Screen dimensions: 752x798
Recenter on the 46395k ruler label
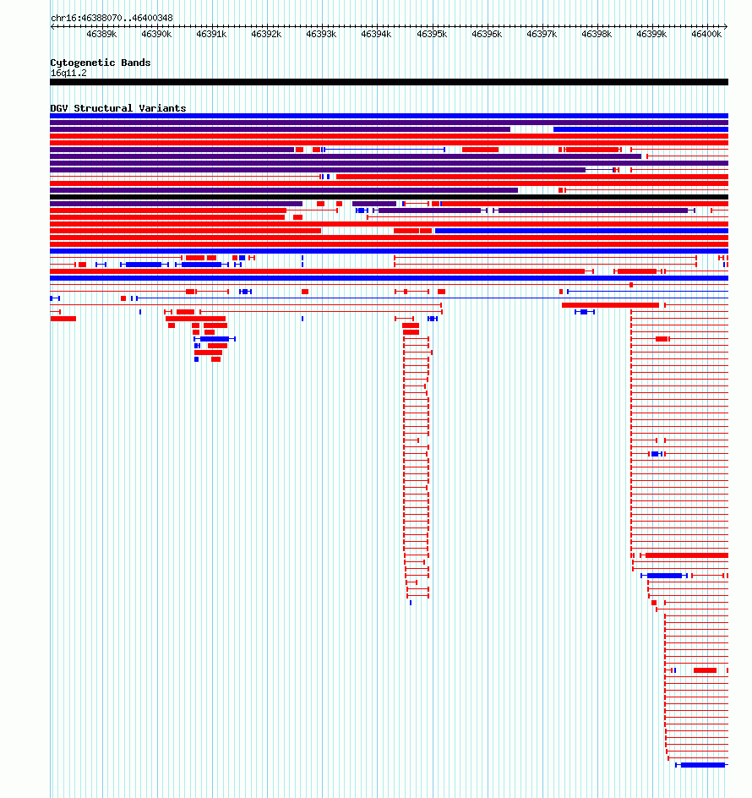click(x=432, y=34)
